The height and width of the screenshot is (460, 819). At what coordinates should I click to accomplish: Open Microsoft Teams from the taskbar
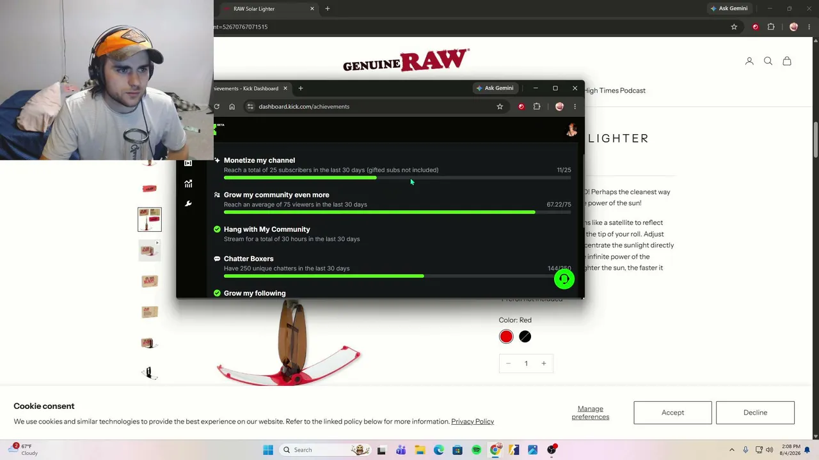[401, 450]
